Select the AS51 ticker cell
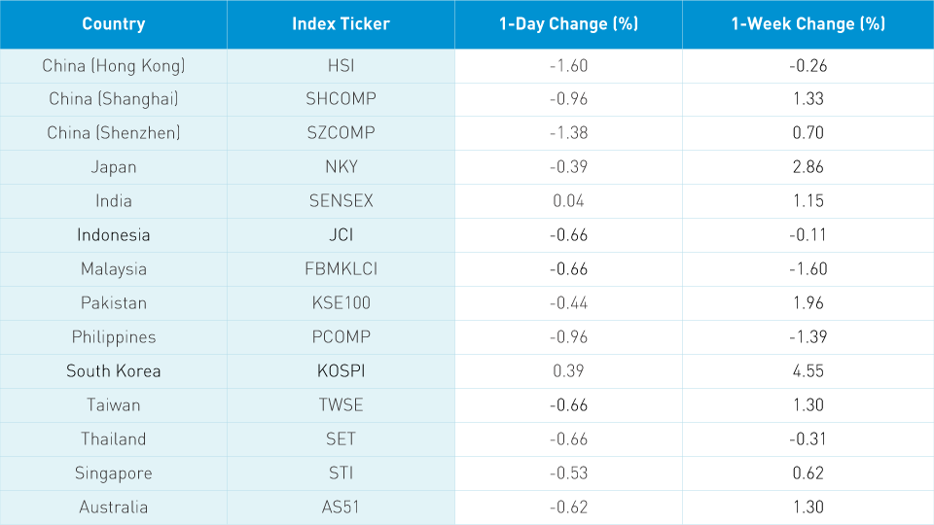The width and height of the screenshot is (934, 525). 341,507
